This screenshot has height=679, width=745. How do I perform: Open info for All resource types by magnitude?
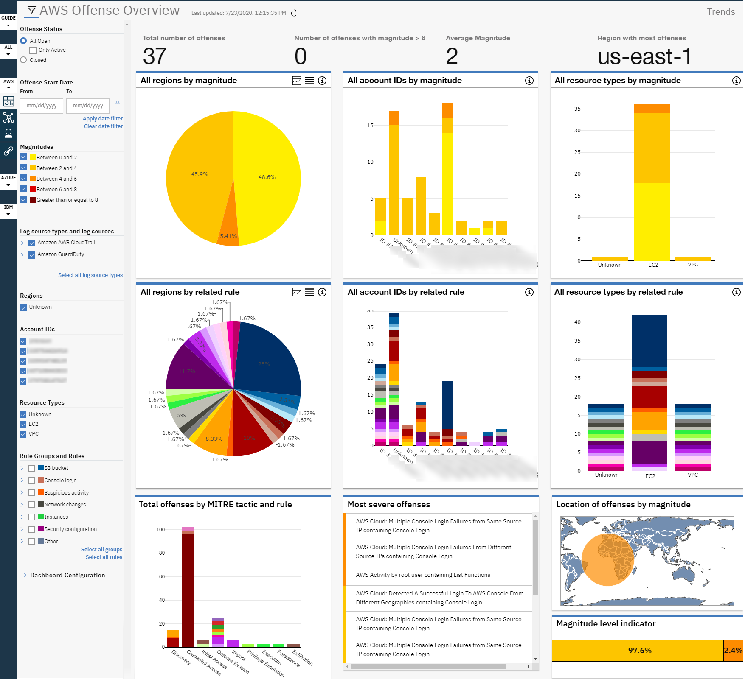[x=737, y=81]
